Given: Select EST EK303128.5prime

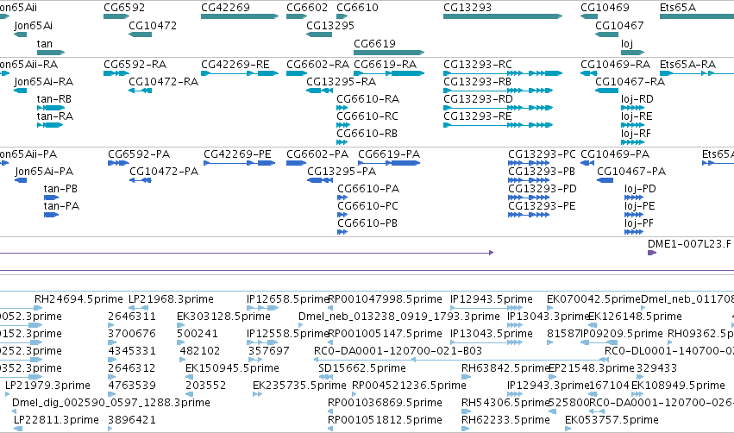Looking at the screenshot, I should [x=223, y=317].
